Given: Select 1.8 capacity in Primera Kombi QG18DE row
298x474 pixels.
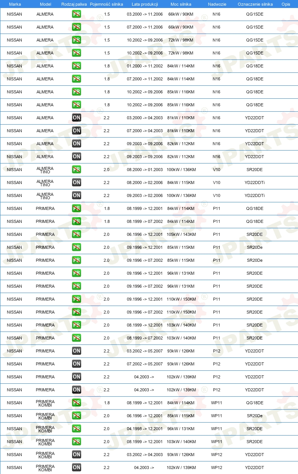Looking at the screenshot, I should [107, 403].
